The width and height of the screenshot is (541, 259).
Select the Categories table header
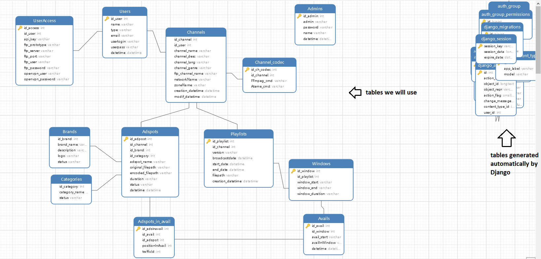71,179
